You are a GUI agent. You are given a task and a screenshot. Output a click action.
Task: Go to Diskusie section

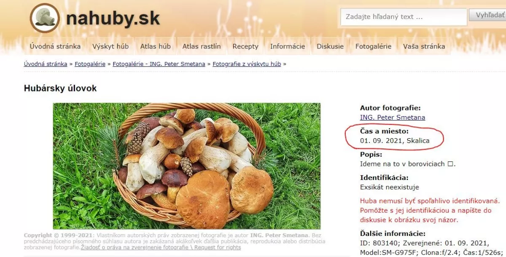(330, 46)
